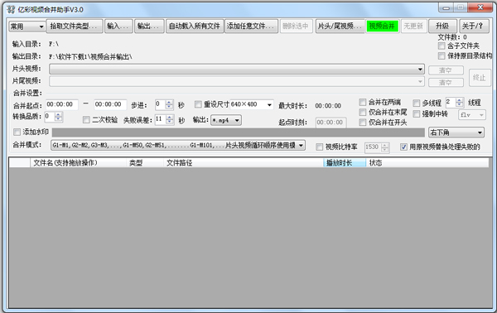Sort by 类型 column header
The height and width of the screenshot is (313, 497).
tap(144, 163)
